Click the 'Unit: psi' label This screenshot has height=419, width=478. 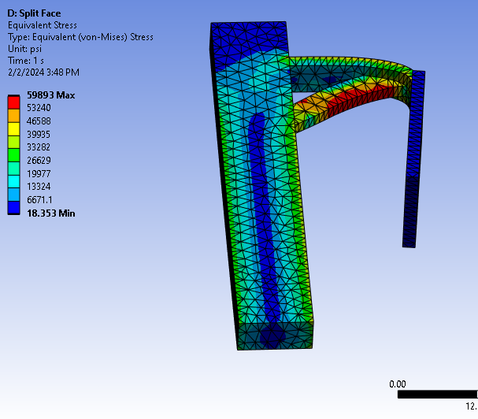coord(24,49)
